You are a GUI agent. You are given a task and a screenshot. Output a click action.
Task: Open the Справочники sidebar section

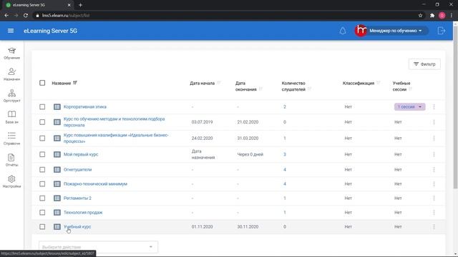(x=11, y=138)
